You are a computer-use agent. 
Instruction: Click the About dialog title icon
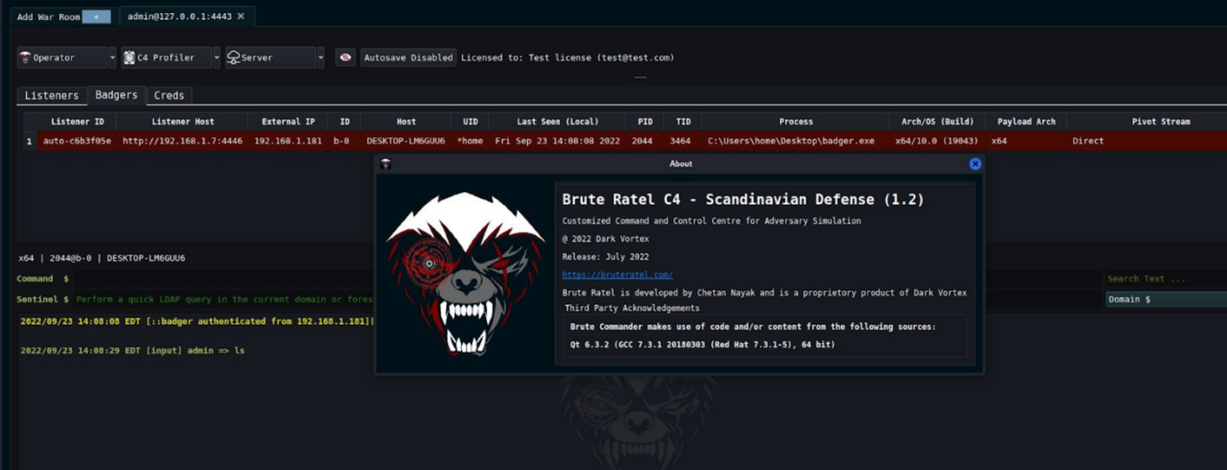[x=385, y=163]
